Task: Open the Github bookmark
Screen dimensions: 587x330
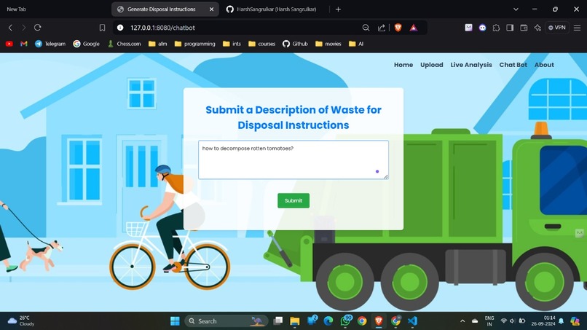Action: [x=296, y=44]
